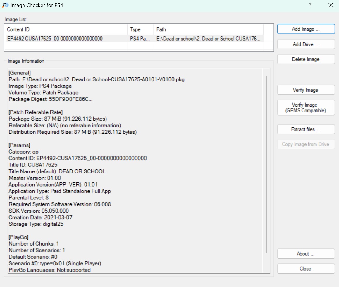Click the question mark help button
Image resolution: width=339 pixels, height=287 pixels.
click(x=310, y=5)
